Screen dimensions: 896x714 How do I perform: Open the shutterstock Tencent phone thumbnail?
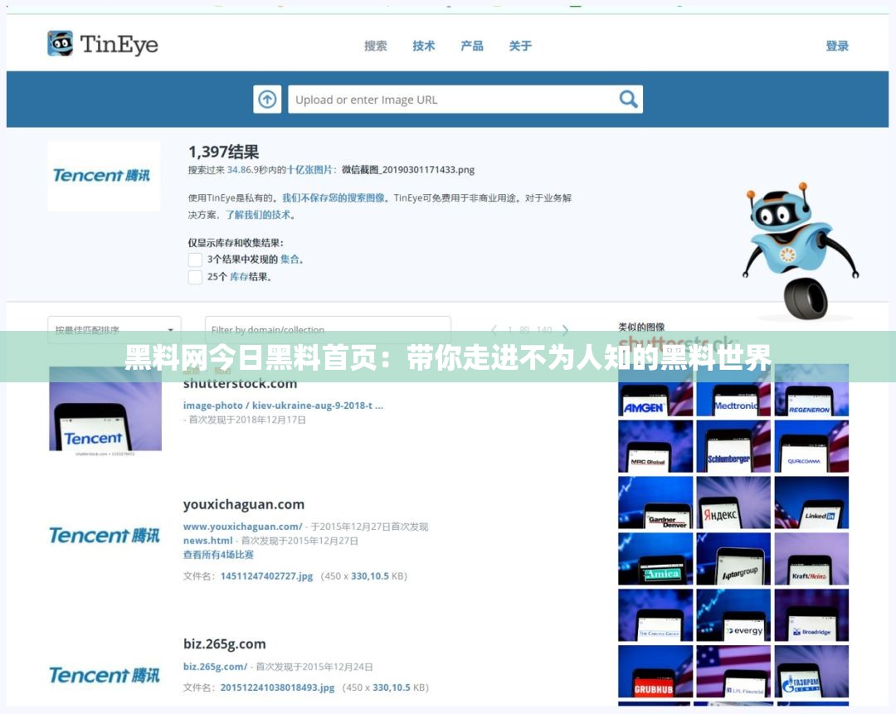105,410
